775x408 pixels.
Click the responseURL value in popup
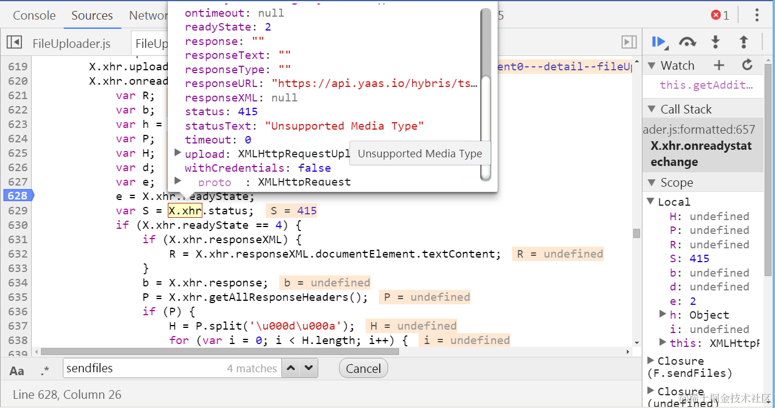(x=375, y=84)
